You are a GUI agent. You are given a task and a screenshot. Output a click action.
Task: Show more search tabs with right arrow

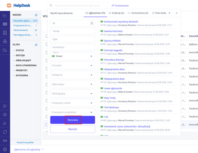click(x=169, y=13)
